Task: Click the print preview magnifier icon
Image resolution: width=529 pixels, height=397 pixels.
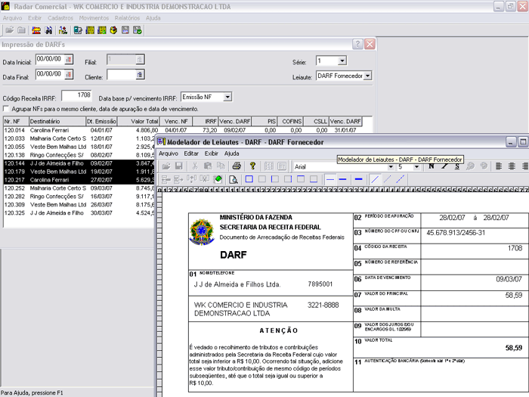Action: click(x=234, y=179)
